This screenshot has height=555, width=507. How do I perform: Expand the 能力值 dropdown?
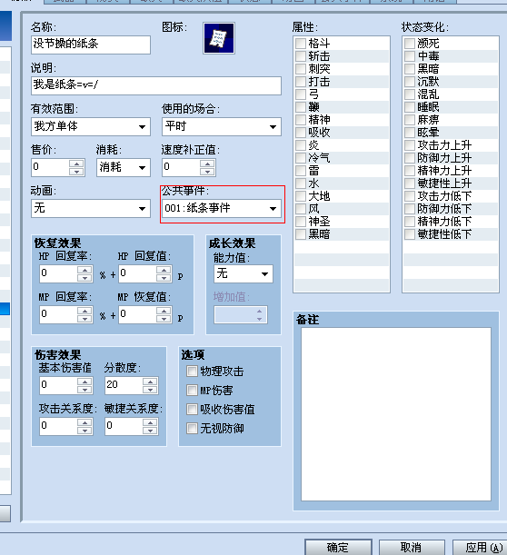tap(244, 273)
